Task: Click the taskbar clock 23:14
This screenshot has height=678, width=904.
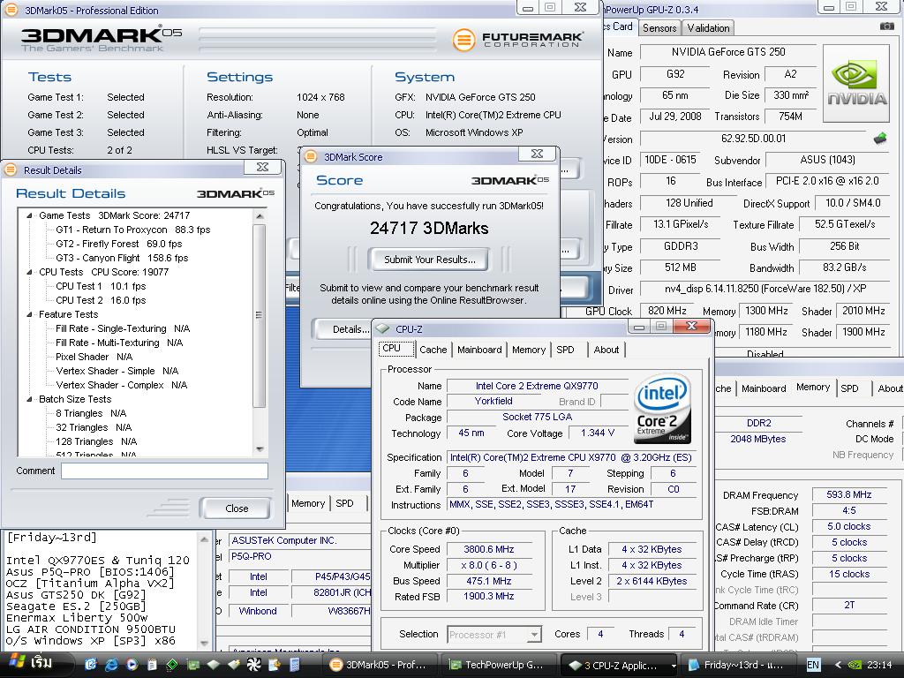Action: pyautogui.click(x=879, y=665)
